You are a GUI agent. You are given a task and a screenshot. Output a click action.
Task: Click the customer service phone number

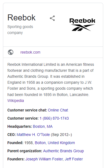tap(54, 118)
